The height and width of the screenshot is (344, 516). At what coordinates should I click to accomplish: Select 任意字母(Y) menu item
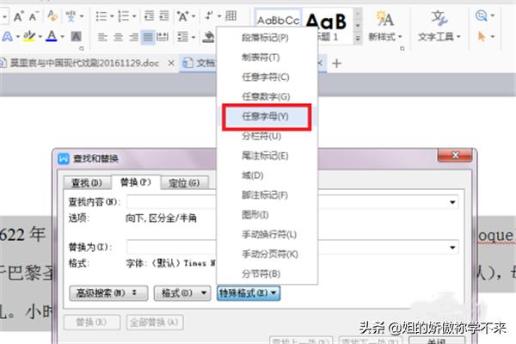267,117
